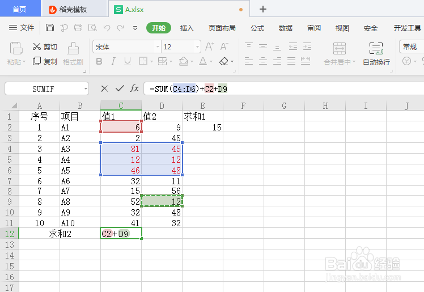Click the Undo arrow icon
The width and height of the screenshot is (424, 292).
click(107, 28)
